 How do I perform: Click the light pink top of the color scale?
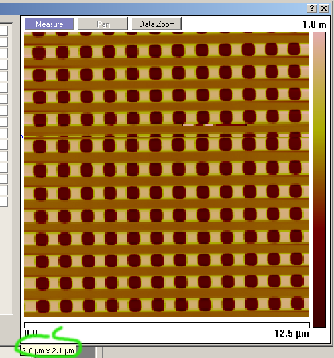click(319, 39)
